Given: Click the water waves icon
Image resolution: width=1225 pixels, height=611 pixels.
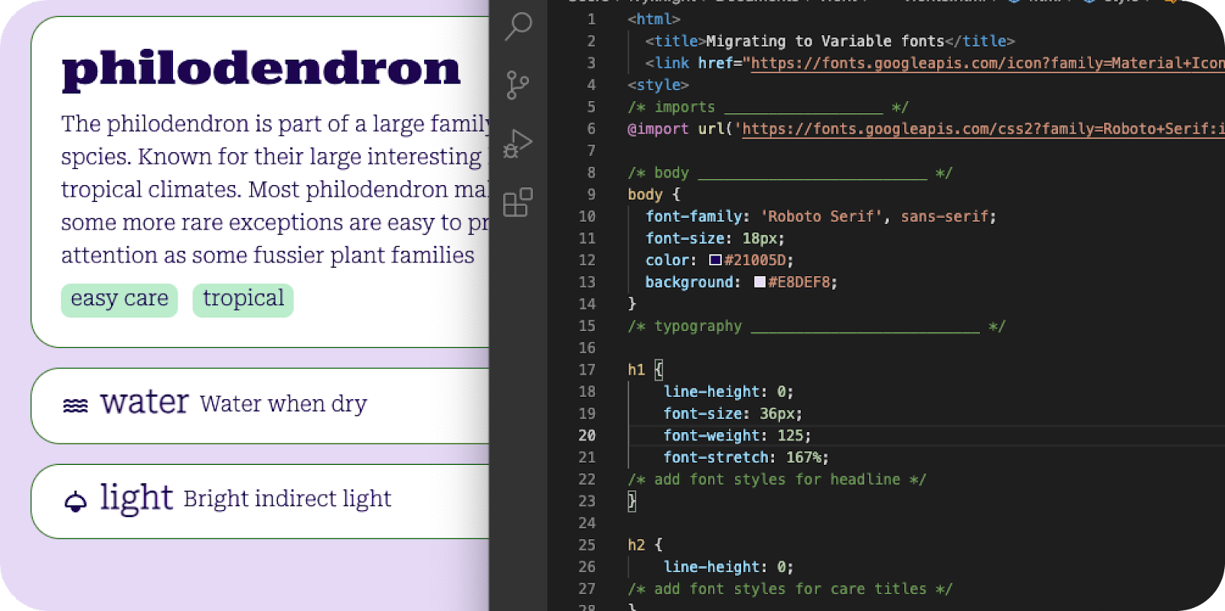Looking at the screenshot, I should click(x=75, y=405).
